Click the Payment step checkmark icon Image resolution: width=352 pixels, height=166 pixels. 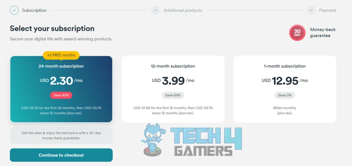311,10
